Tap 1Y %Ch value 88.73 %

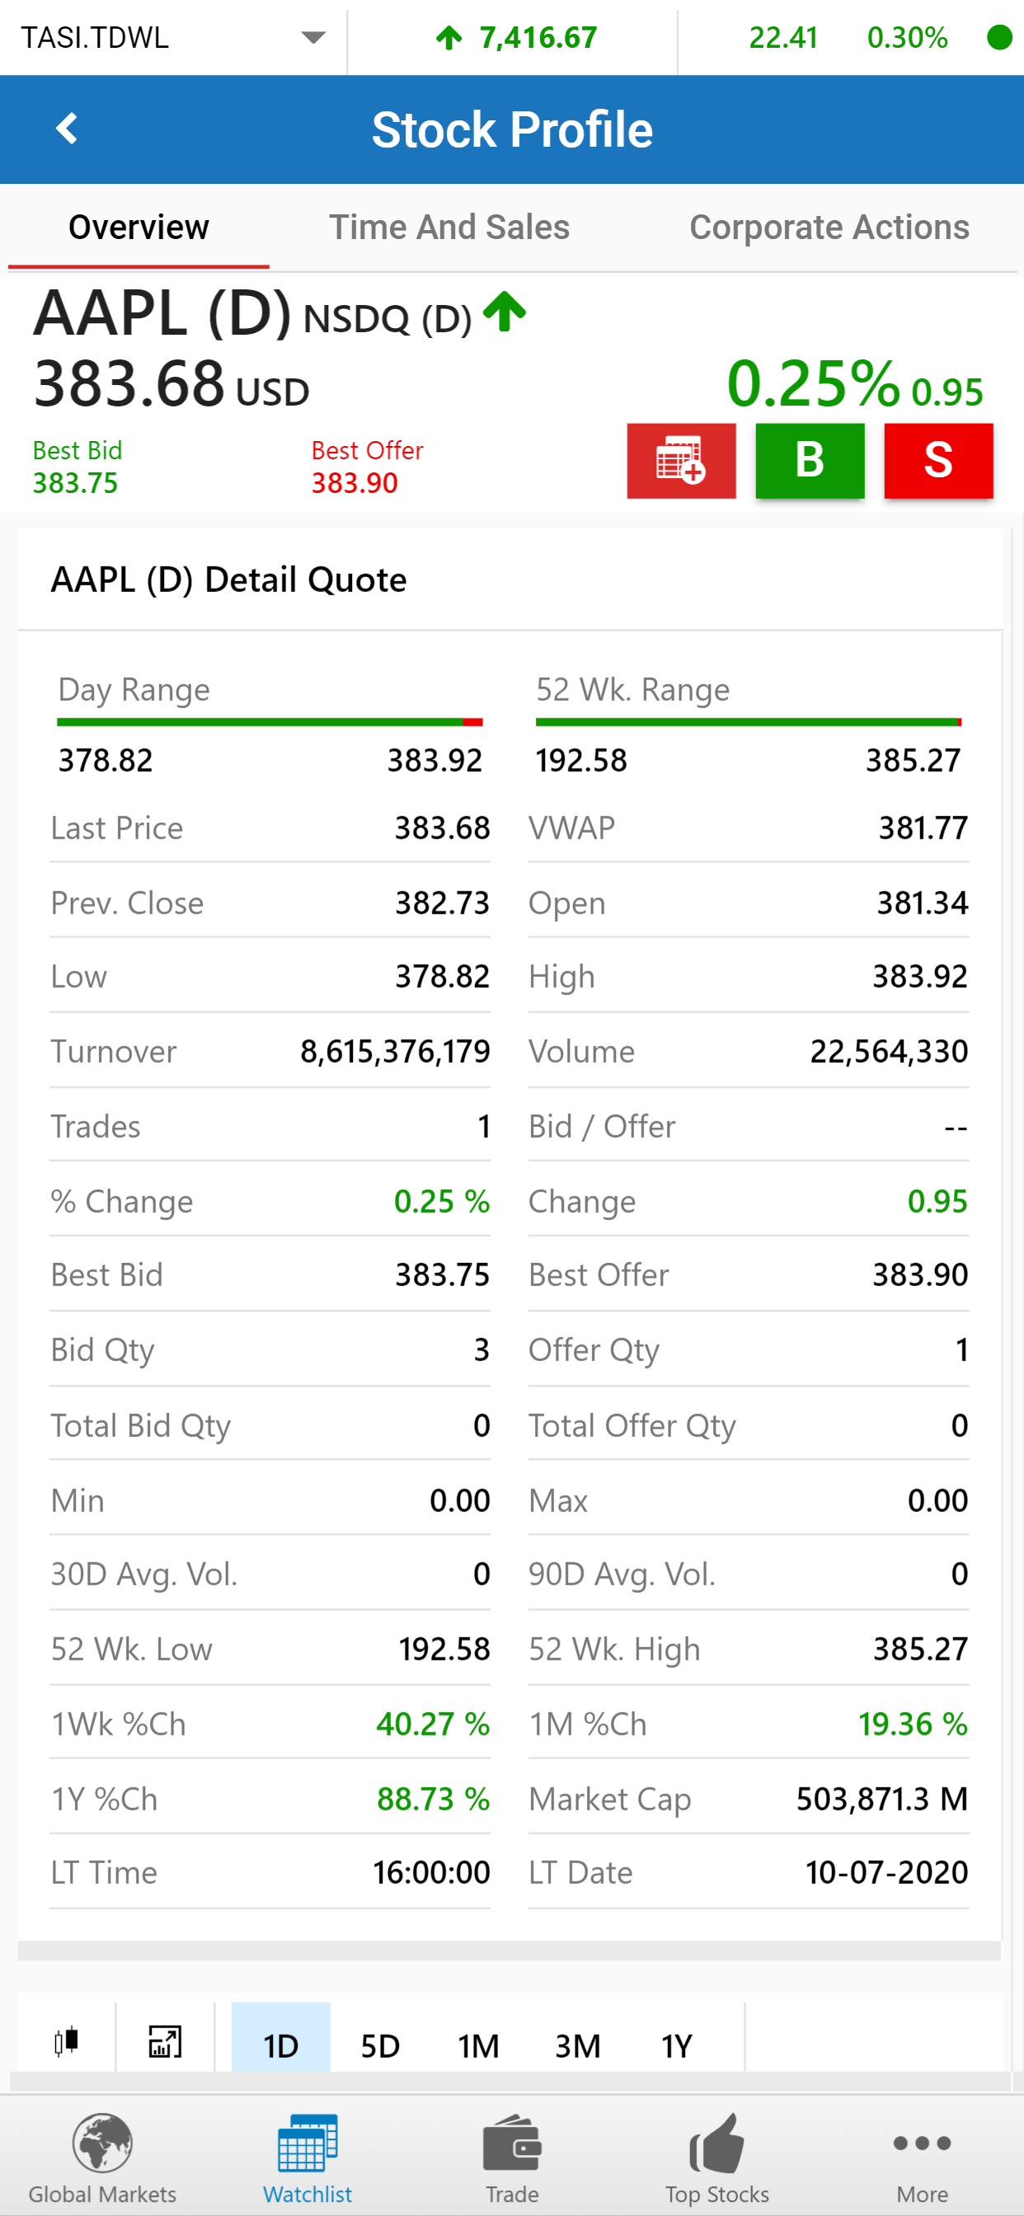[x=433, y=1799]
